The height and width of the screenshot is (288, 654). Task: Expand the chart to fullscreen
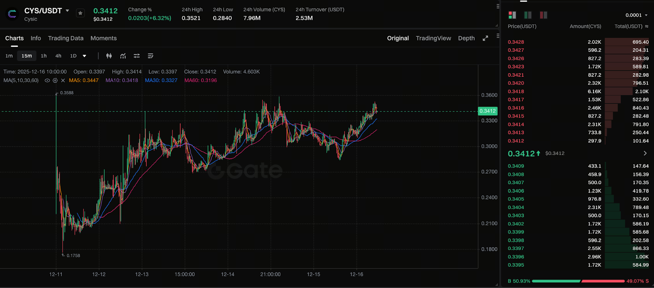(x=486, y=38)
